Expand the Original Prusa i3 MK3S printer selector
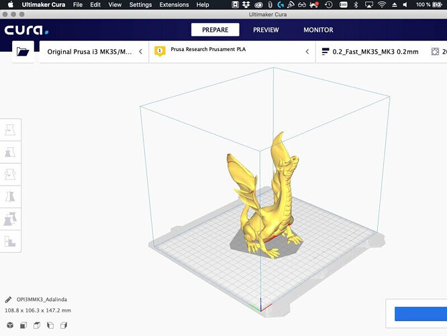 [x=94, y=52]
